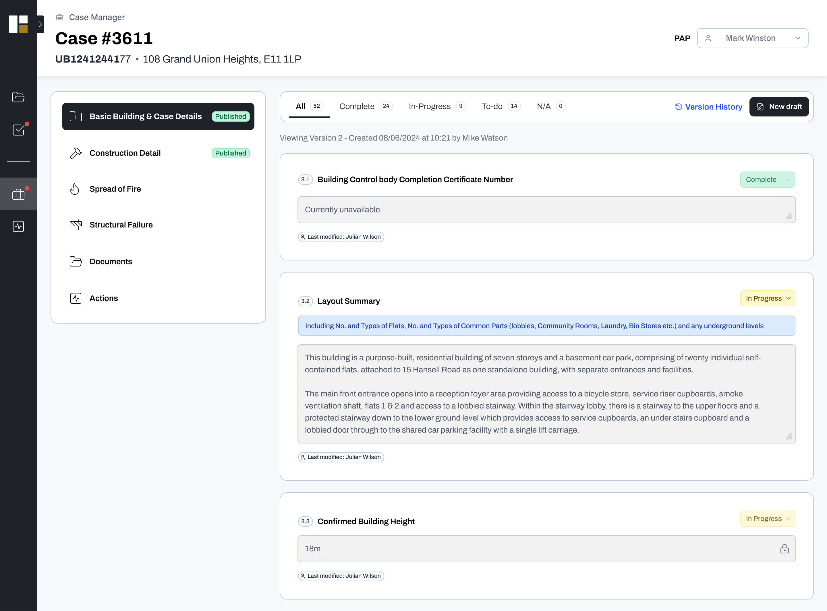This screenshot has width=827, height=611.
Task: Click the Viewing Version 2 info text
Action: tap(393, 138)
